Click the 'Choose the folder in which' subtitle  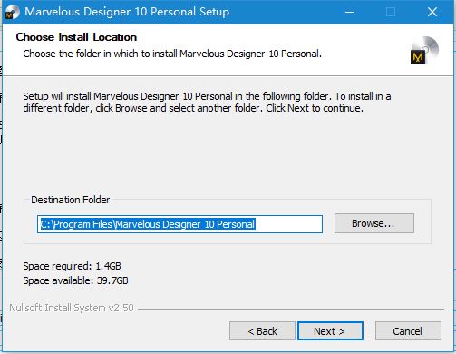[172, 54]
